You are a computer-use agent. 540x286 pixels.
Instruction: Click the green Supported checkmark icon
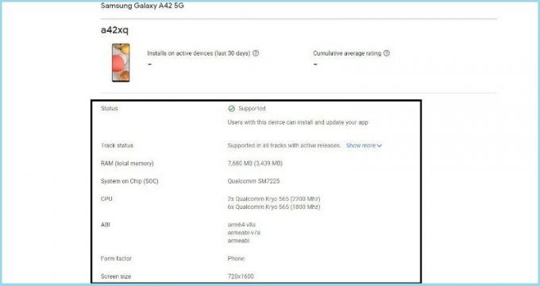click(231, 109)
